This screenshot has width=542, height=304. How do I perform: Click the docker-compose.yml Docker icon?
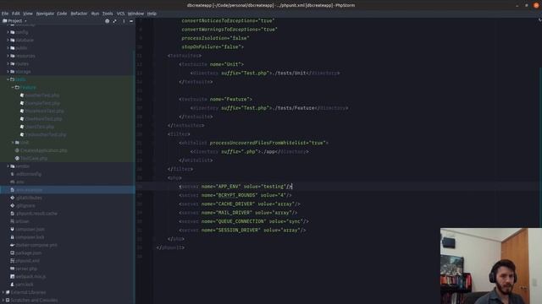tap(13, 245)
